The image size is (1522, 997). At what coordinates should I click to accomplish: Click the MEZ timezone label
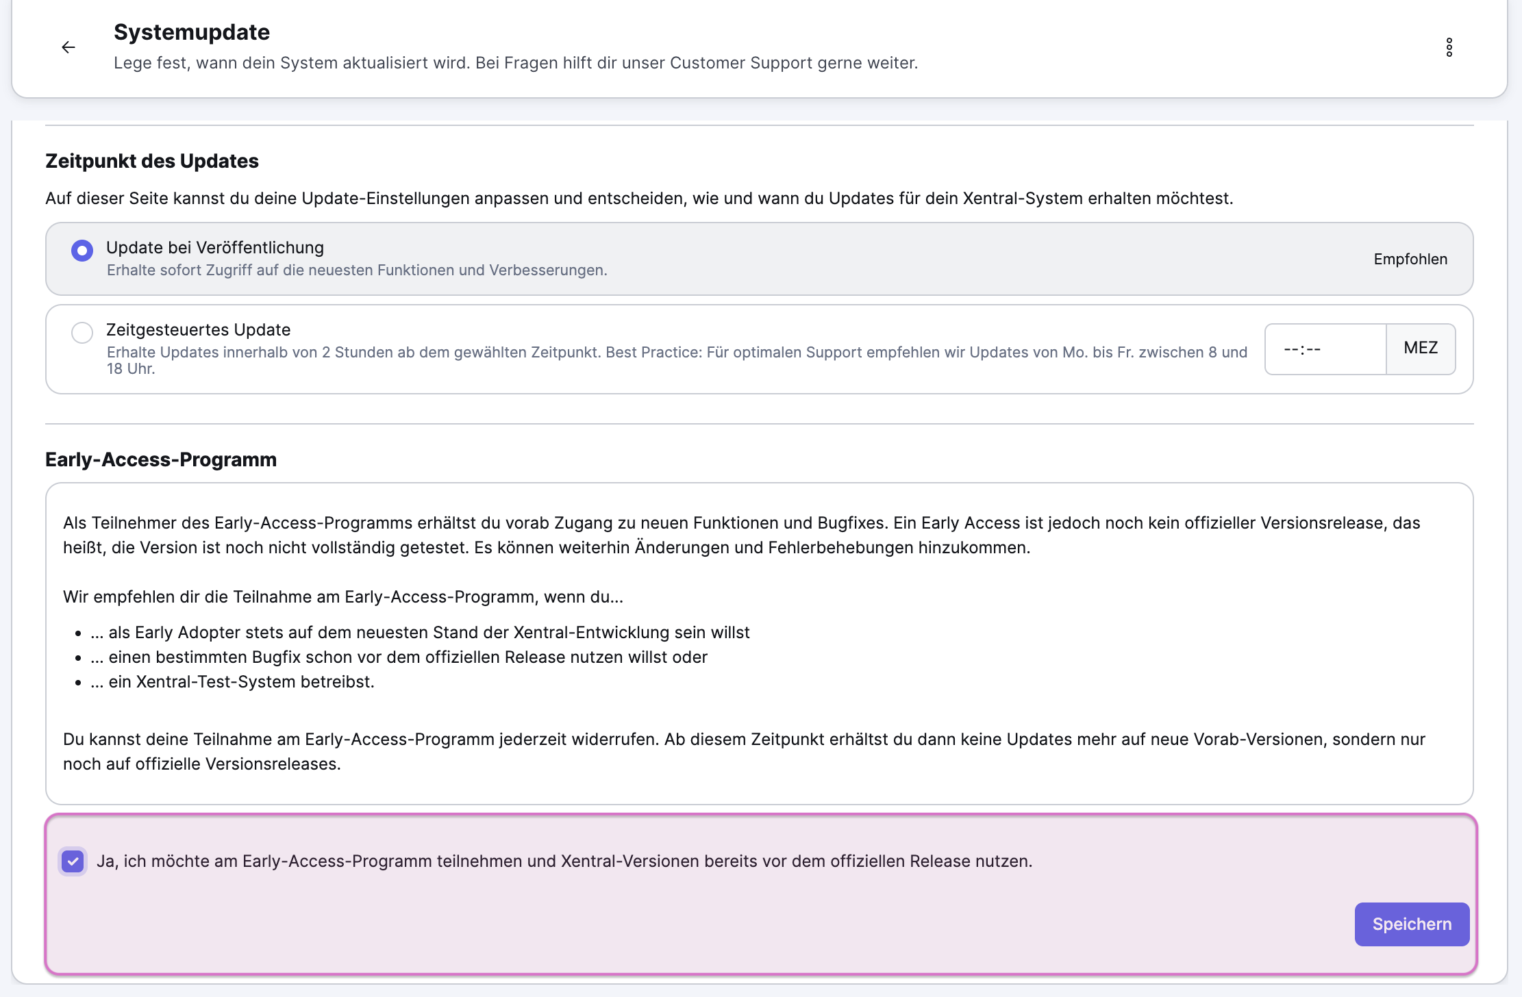[x=1421, y=349]
